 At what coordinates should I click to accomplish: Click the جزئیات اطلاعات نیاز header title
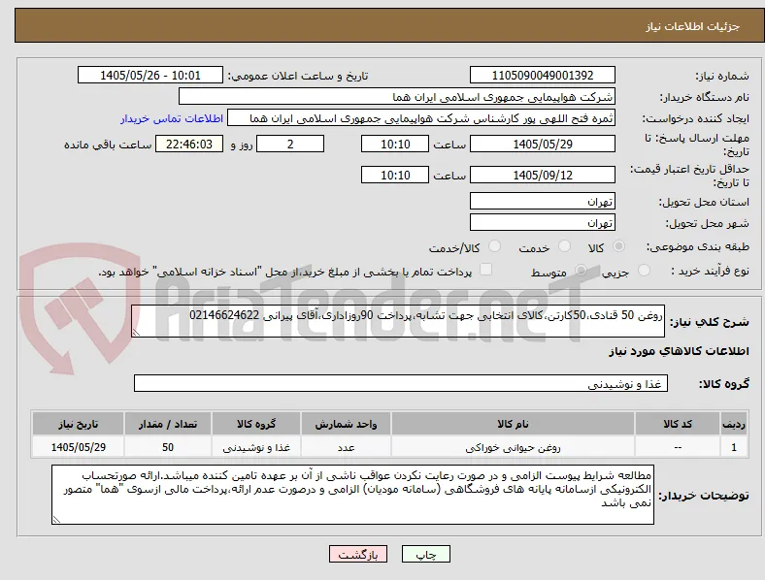click(693, 26)
